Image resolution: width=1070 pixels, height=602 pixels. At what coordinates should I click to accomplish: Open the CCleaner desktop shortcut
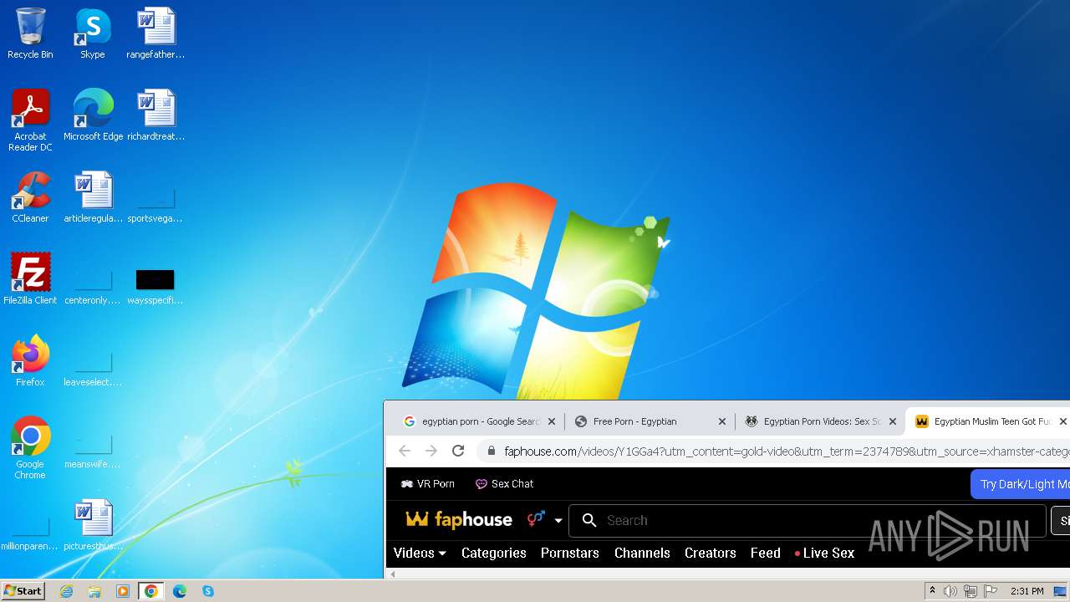point(30,197)
